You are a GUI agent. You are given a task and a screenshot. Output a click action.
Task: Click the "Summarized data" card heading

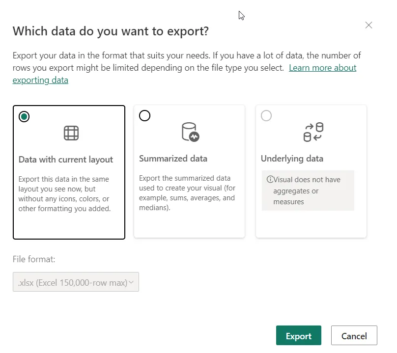[173, 159]
